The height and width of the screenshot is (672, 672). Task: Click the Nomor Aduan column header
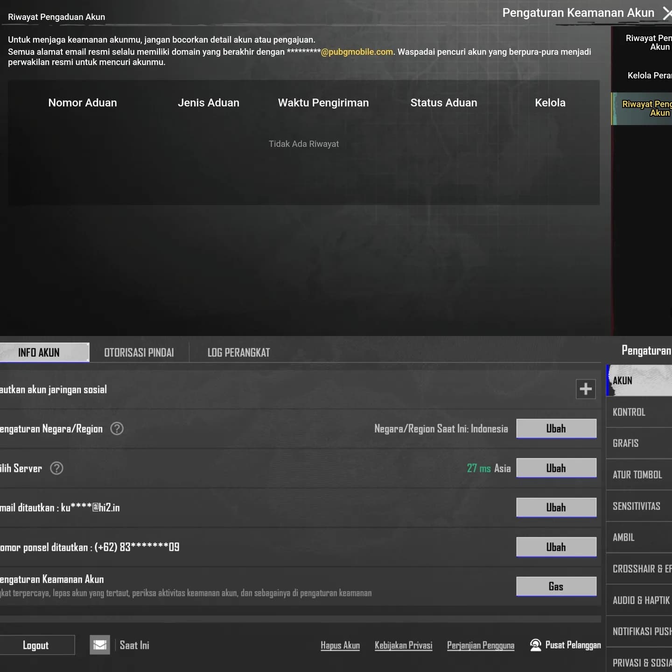coord(83,103)
